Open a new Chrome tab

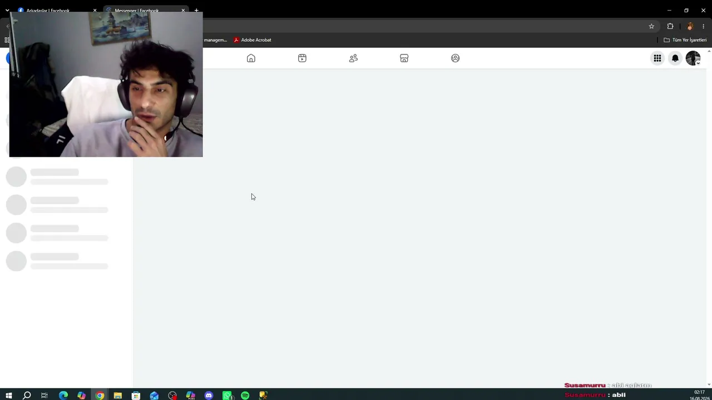pyautogui.click(x=196, y=11)
